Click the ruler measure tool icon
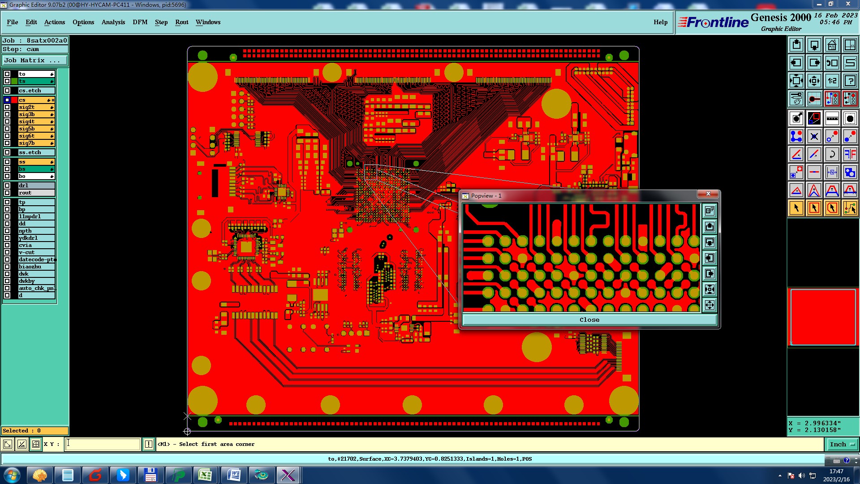The image size is (860, 484). pos(832,119)
